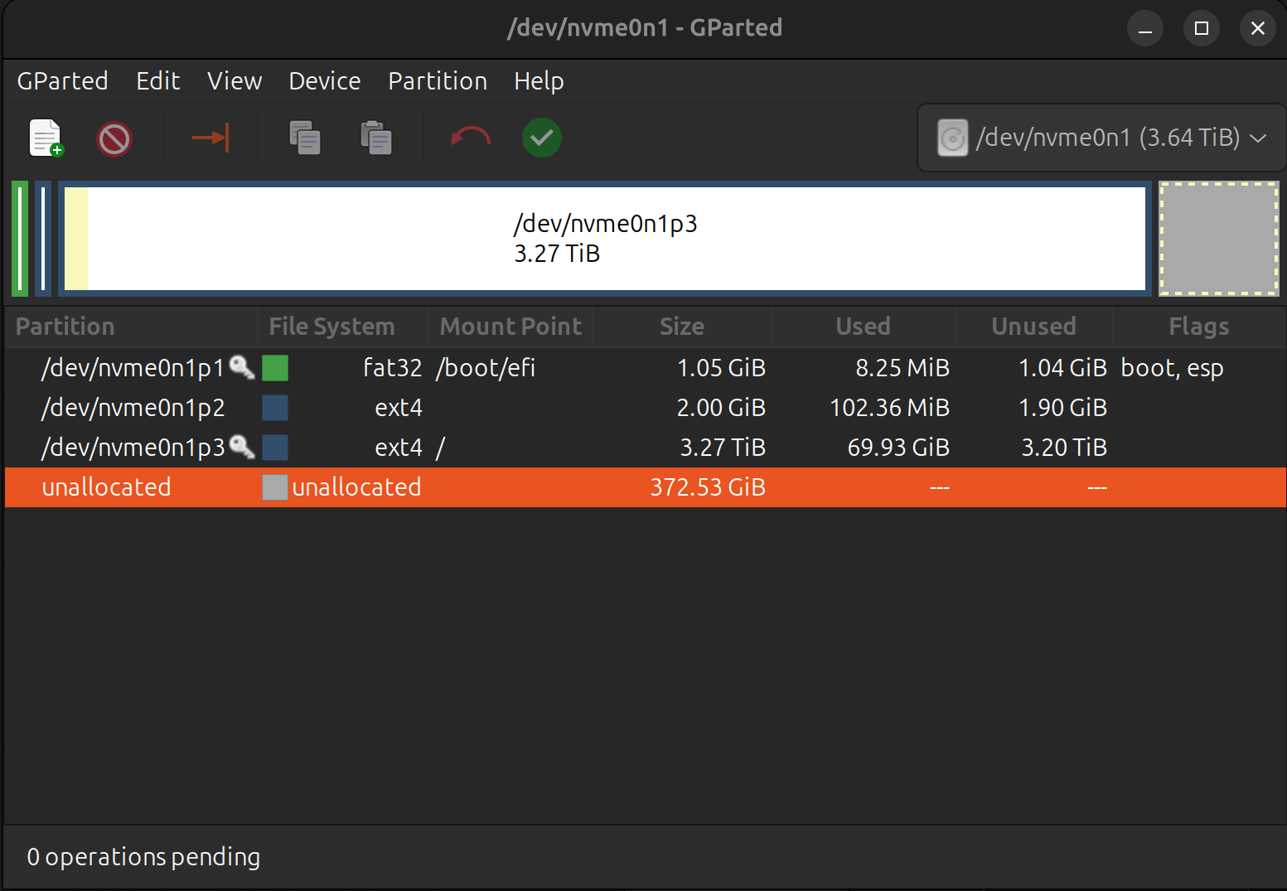Image resolution: width=1287 pixels, height=891 pixels.
Task: Click the Mount Point column header
Action: (510, 327)
